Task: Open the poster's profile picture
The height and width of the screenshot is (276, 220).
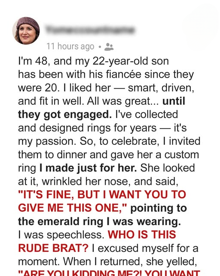Action: click(x=26, y=31)
